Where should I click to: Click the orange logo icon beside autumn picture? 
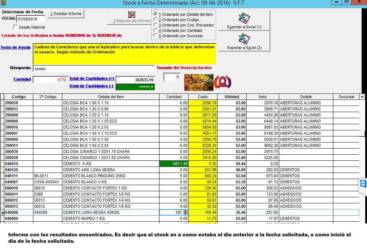pos(223,82)
